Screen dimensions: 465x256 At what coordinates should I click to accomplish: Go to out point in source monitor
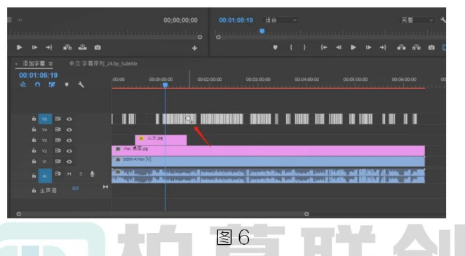point(49,48)
